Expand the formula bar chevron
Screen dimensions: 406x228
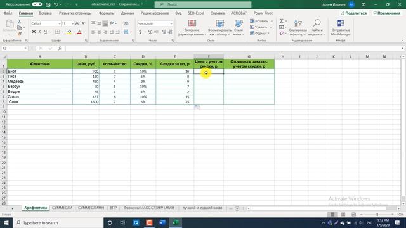tap(402, 48)
